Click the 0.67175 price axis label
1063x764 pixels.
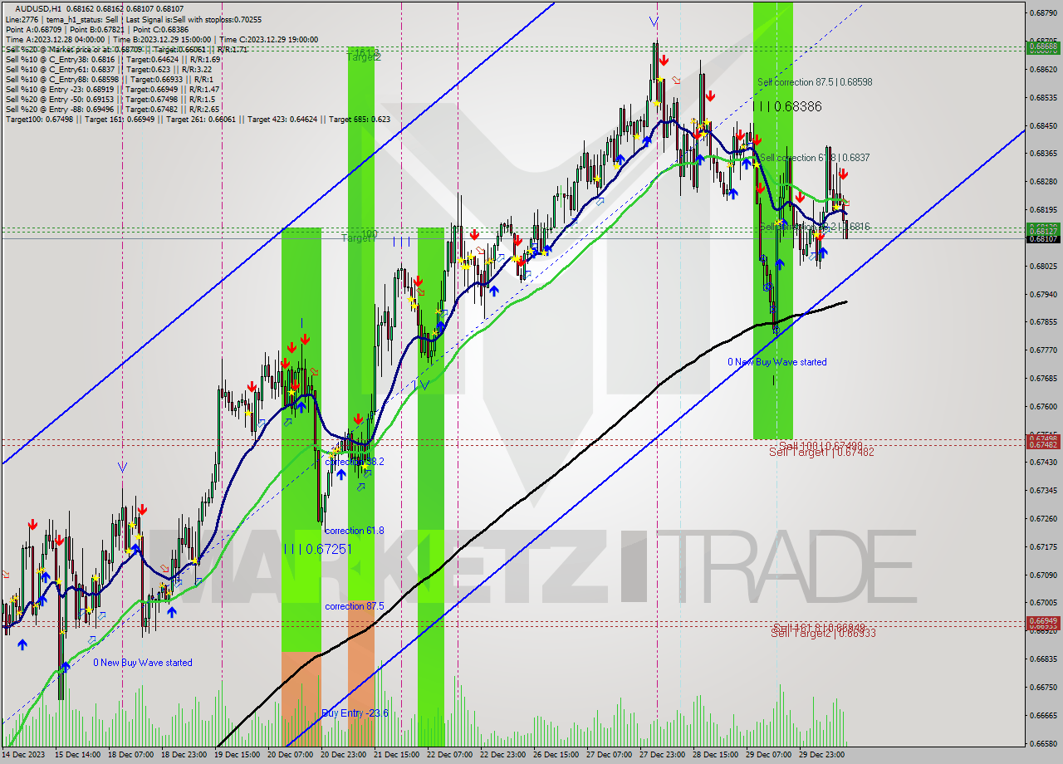pyautogui.click(x=1043, y=547)
